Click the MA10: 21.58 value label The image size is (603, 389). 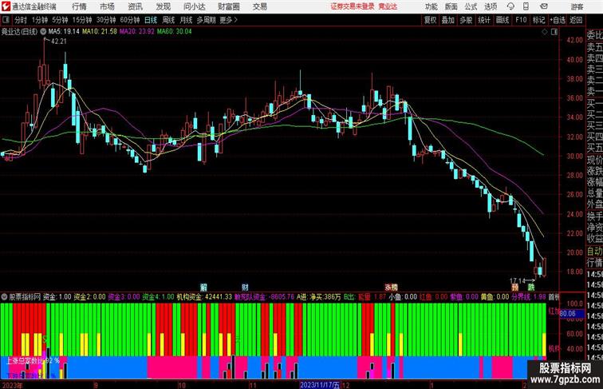100,32
